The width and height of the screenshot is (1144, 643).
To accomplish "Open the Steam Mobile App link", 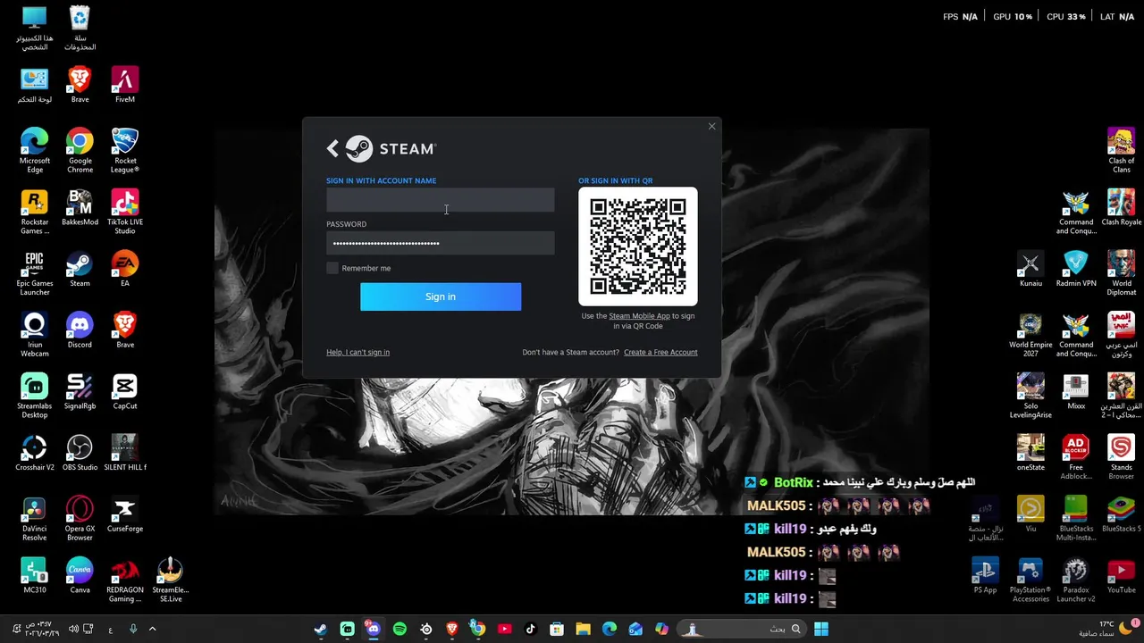I will (x=639, y=315).
